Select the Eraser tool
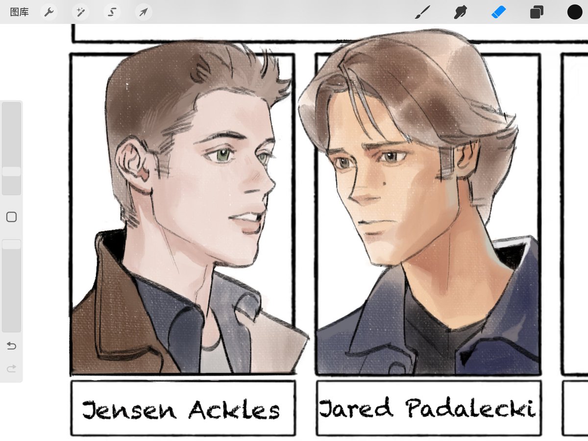 coord(498,12)
